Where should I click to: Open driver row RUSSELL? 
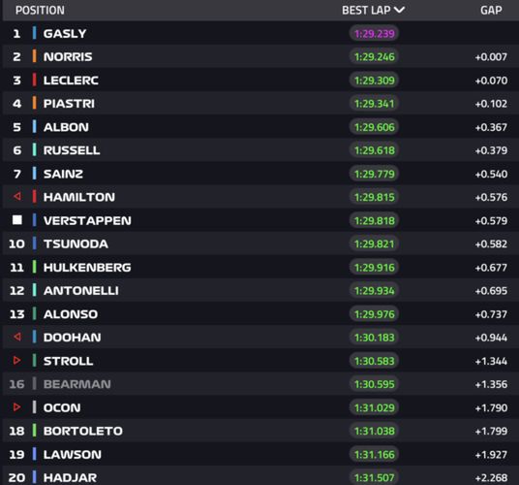click(260, 150)
